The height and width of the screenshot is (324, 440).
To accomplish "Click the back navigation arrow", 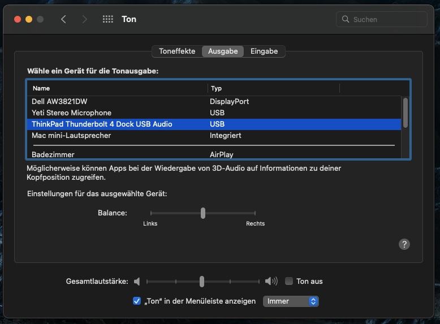I will tap(63, 19).
